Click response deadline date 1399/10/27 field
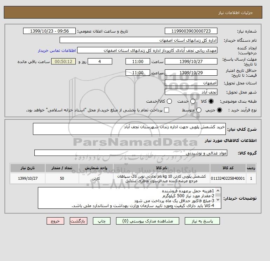The width and height of the screenshot is (270, 261). (x=191, y=61)
